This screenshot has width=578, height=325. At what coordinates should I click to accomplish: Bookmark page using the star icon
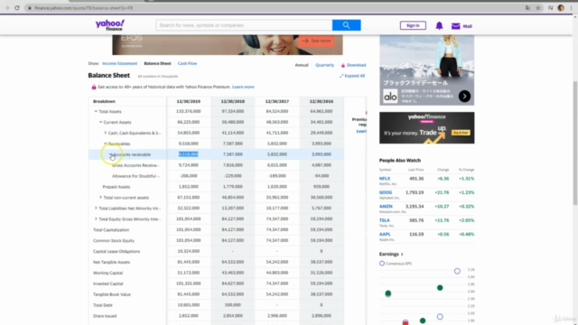point(538,8)
